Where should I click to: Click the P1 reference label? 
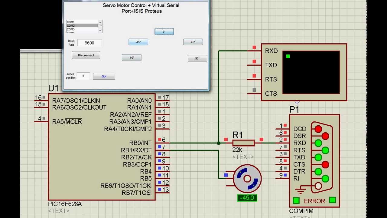coord(294,110)
